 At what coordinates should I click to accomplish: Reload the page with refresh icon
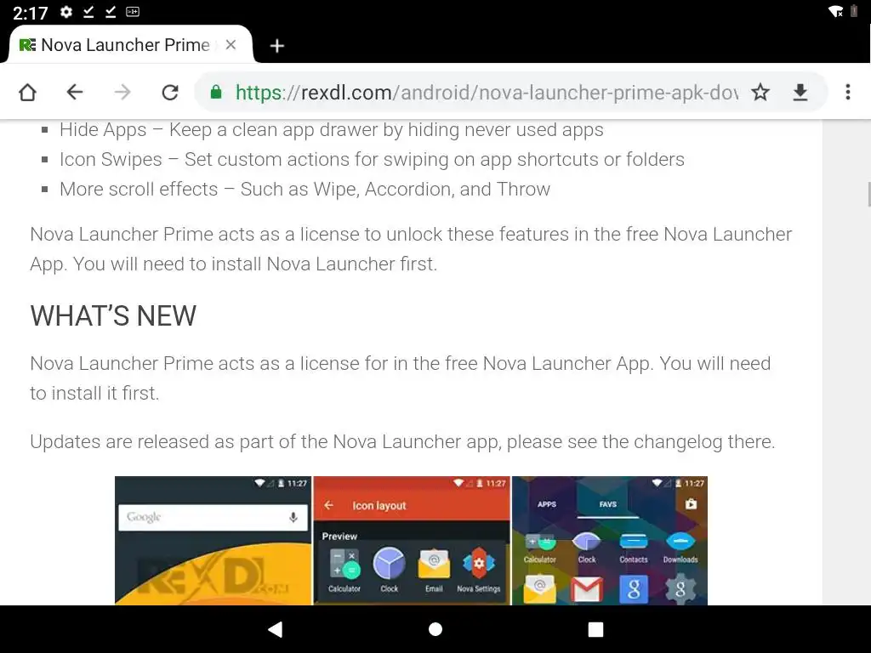(x=170, y=92)
